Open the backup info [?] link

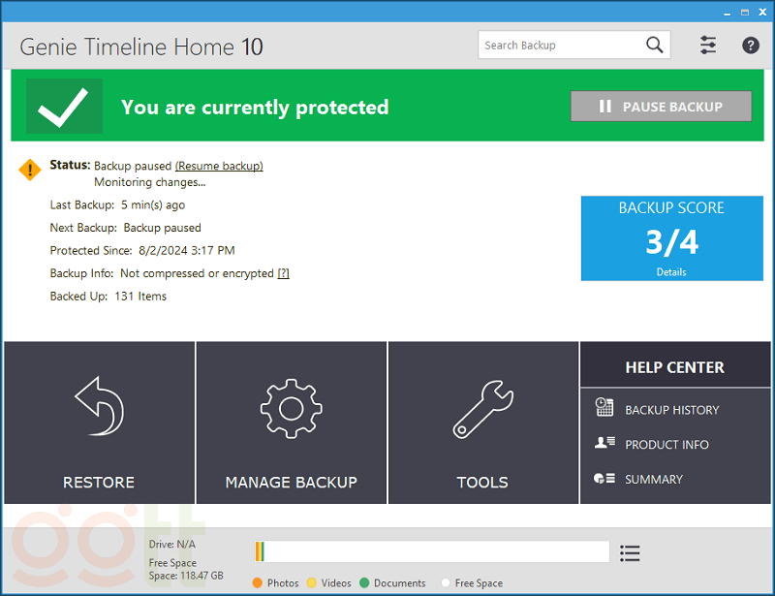pos(283,273)
